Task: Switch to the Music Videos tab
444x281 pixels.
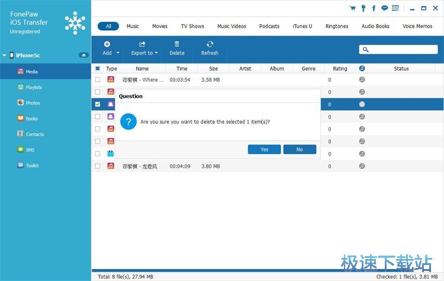Action: tap(231, 26)
